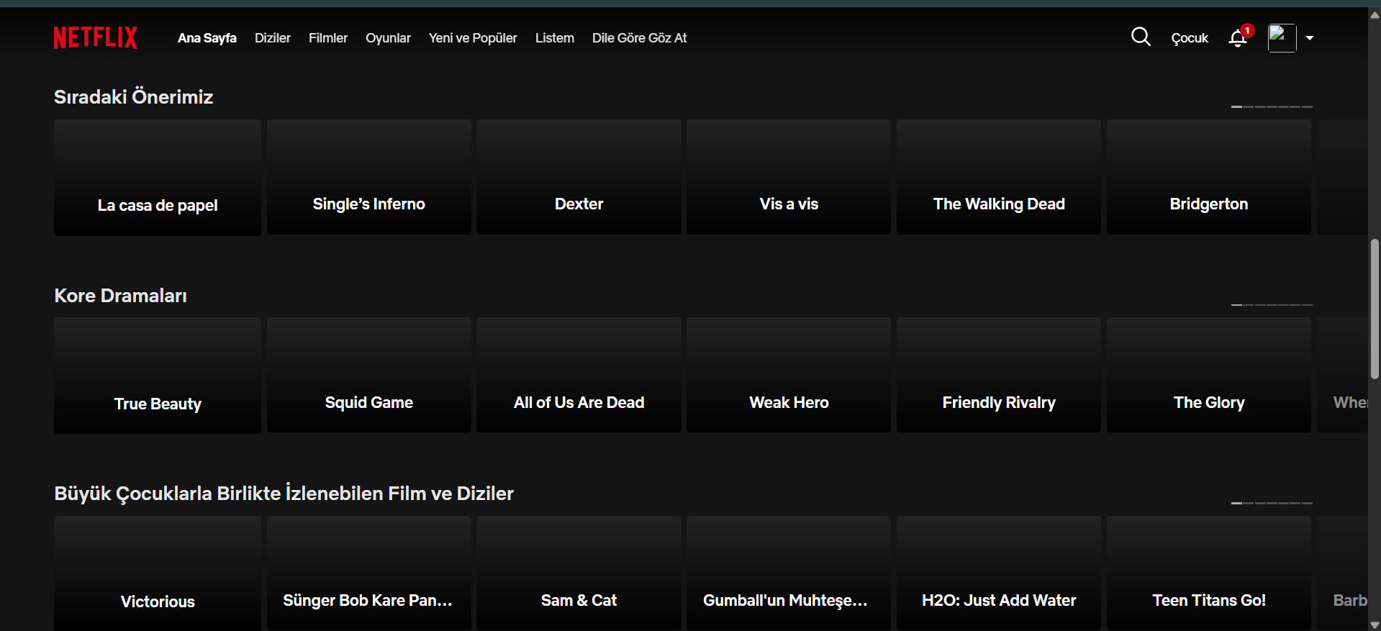This screenshot has width=1381, height=631.
Task: Open Dile Göre Göz At
Action: pyautogui.click(x=640, y=38)
